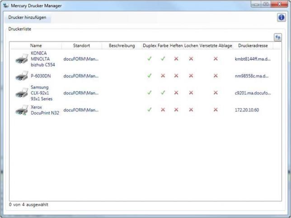291x218 pixels.
Task: Click the refresh printer list icon
Action: click(277, 37)
